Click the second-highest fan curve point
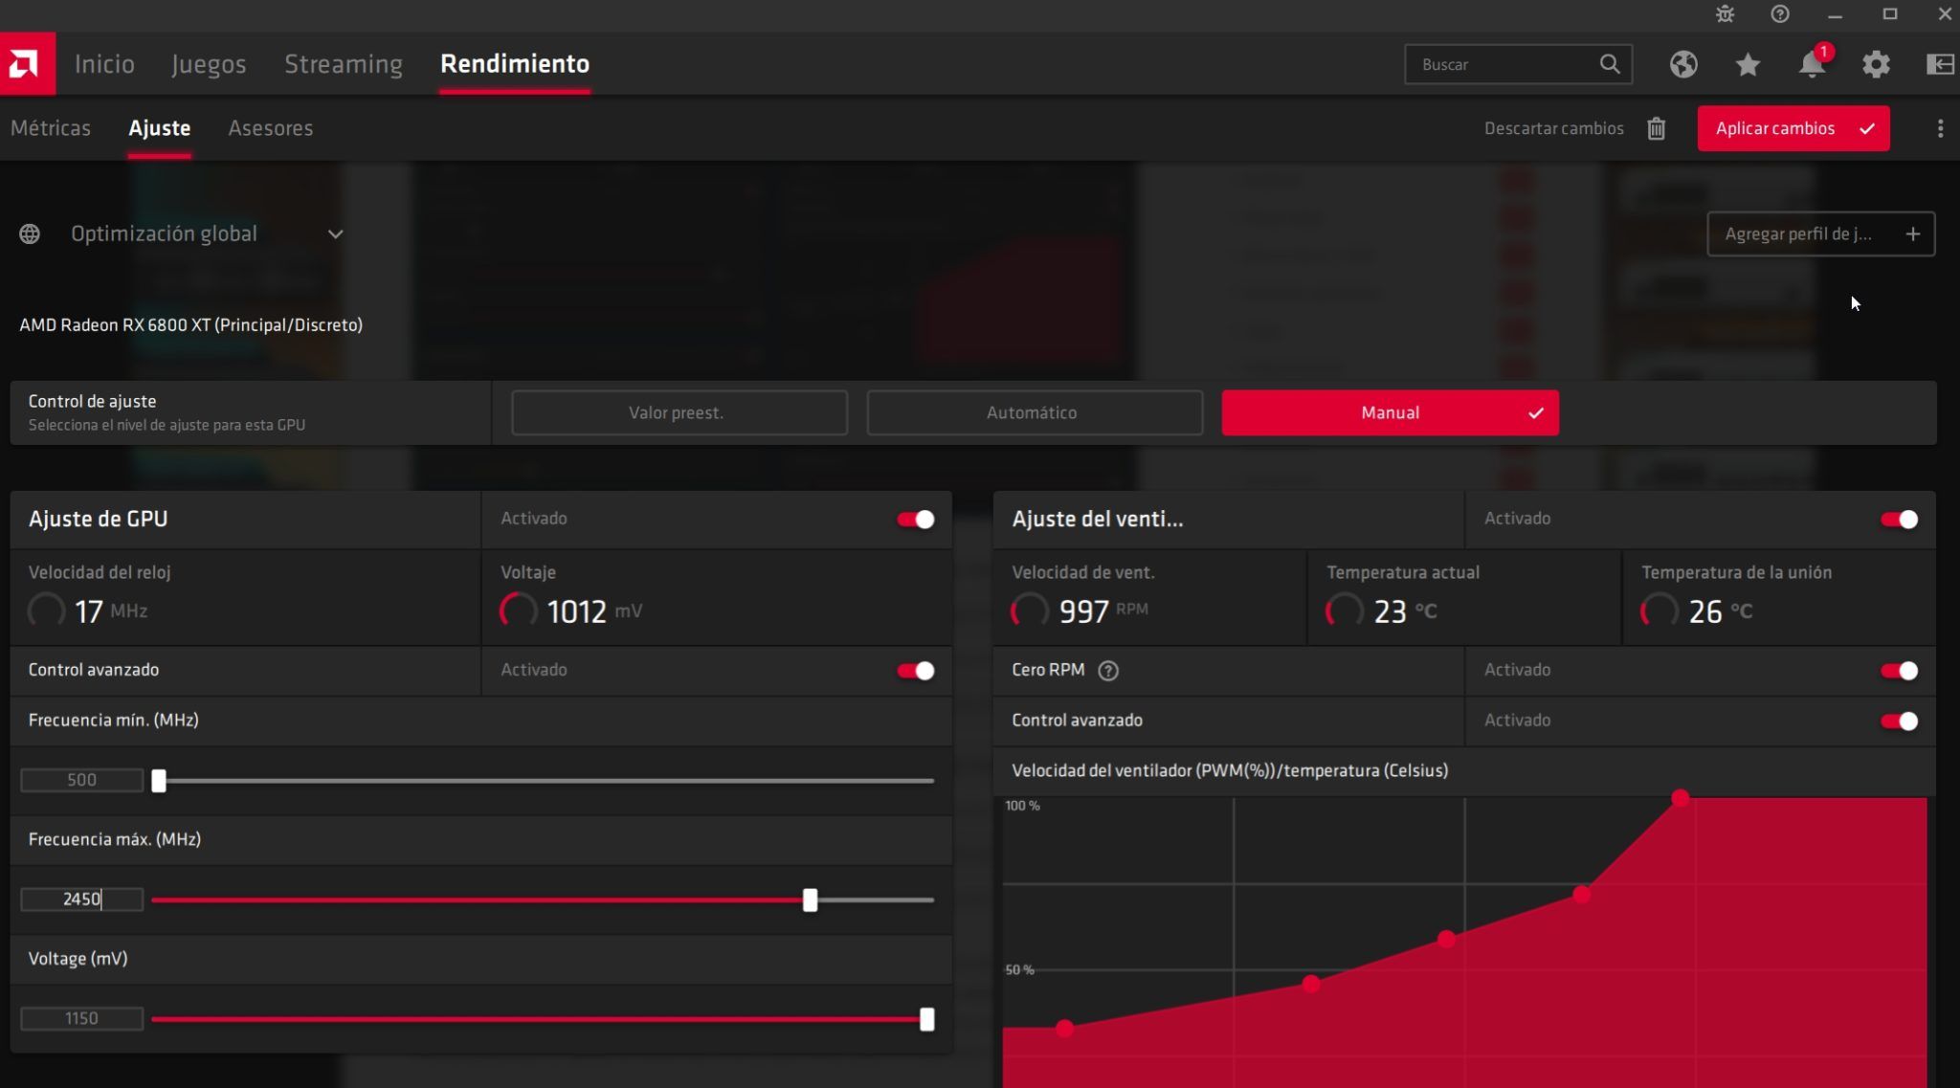Image resolution: width=1960 pixels, height=1088 pixels. pos(1582,895)
